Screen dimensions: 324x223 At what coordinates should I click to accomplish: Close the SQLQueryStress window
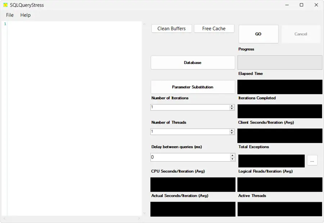point(316,5)
